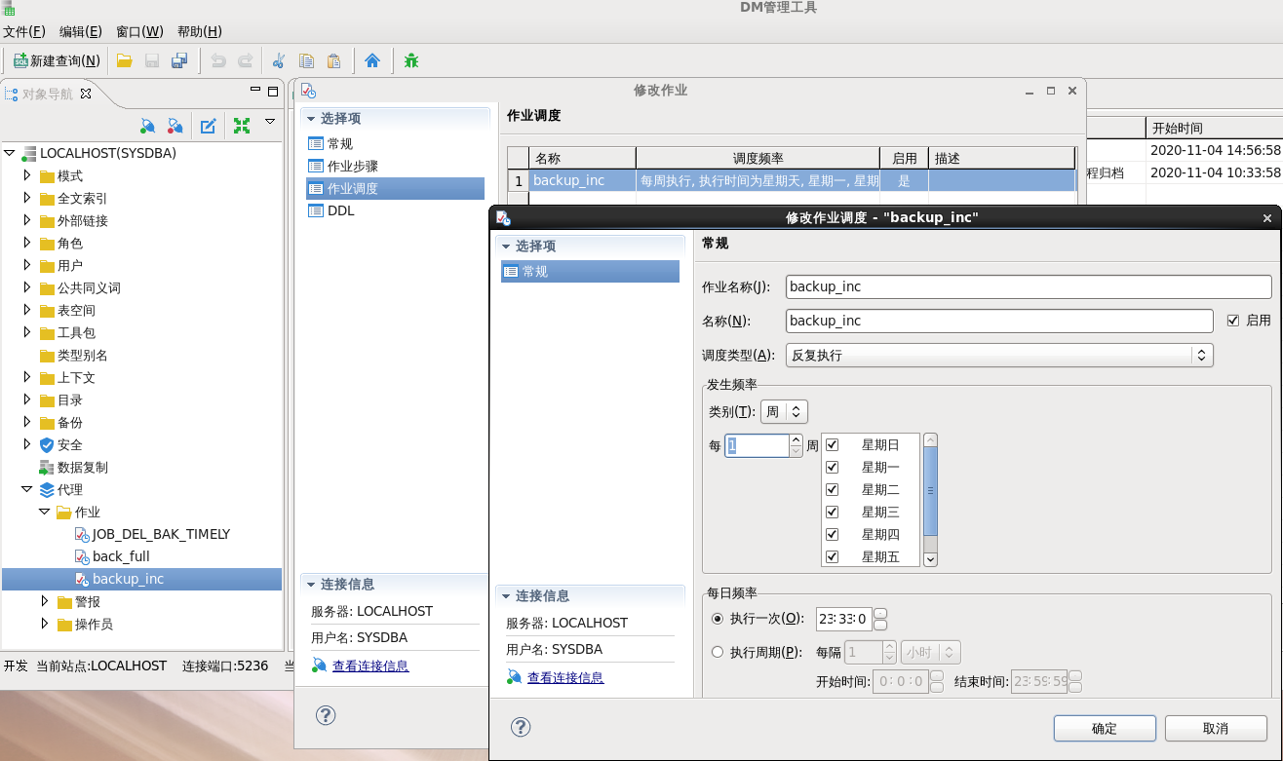Switch to 作业步骤 in the selection list

[x=354, y=166]
